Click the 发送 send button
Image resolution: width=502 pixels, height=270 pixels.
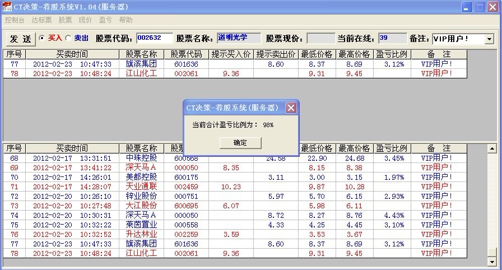pyautogui.click(x=21, y=39)
